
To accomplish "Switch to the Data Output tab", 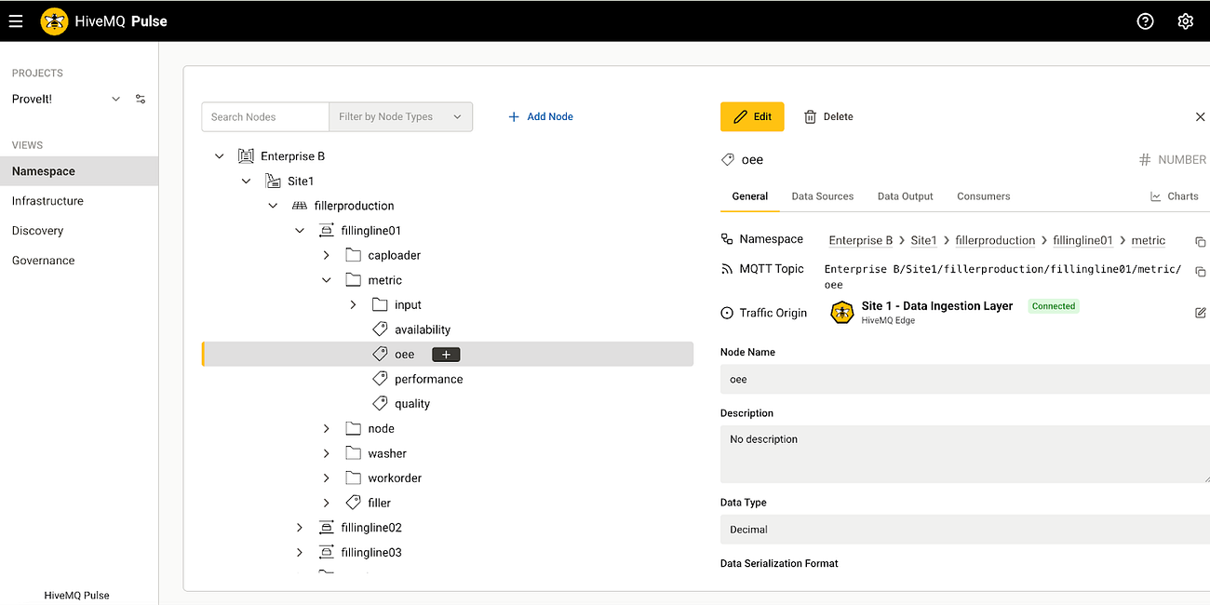I will (x=906, y=196).
